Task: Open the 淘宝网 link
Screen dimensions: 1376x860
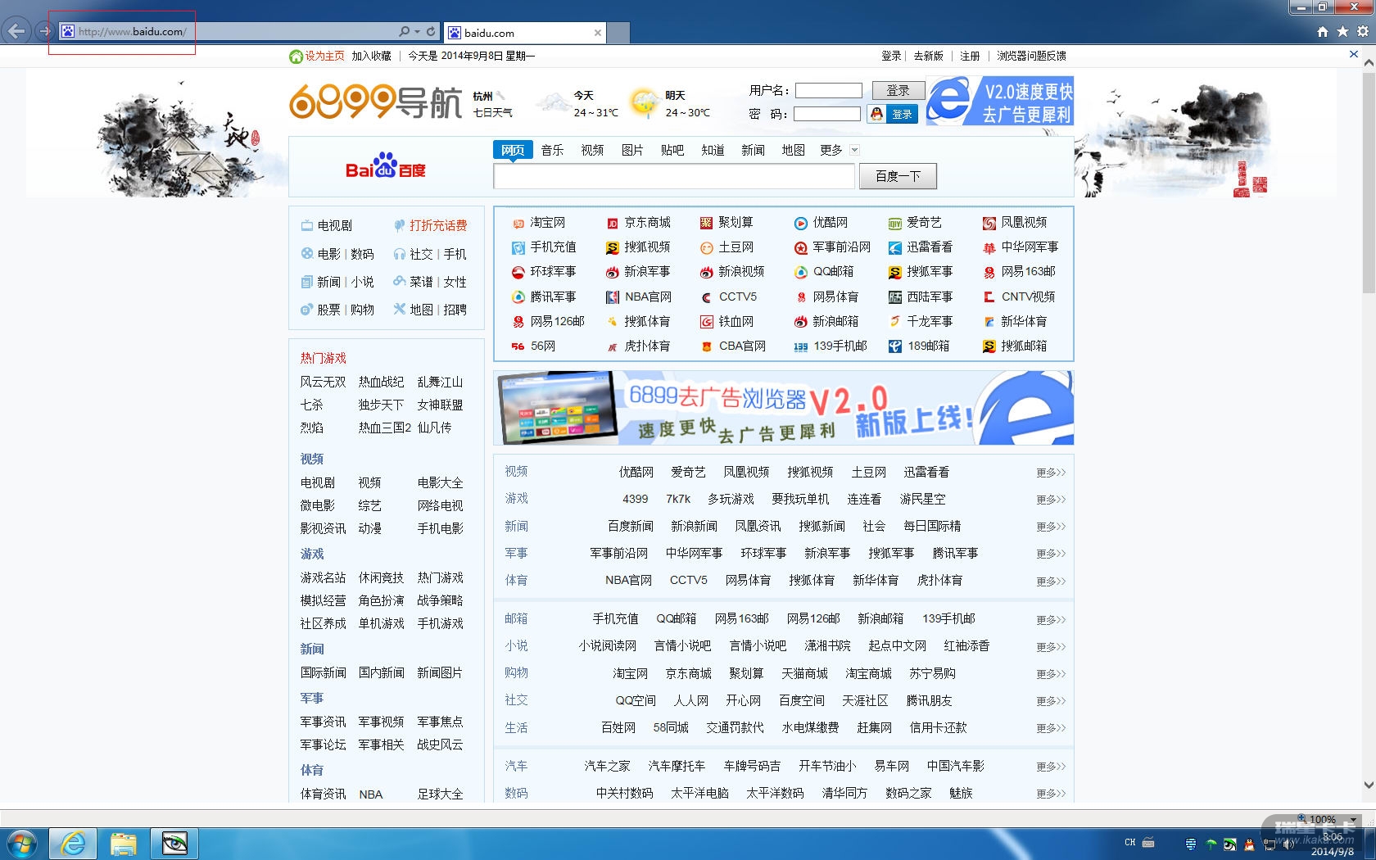Action: 546,223
